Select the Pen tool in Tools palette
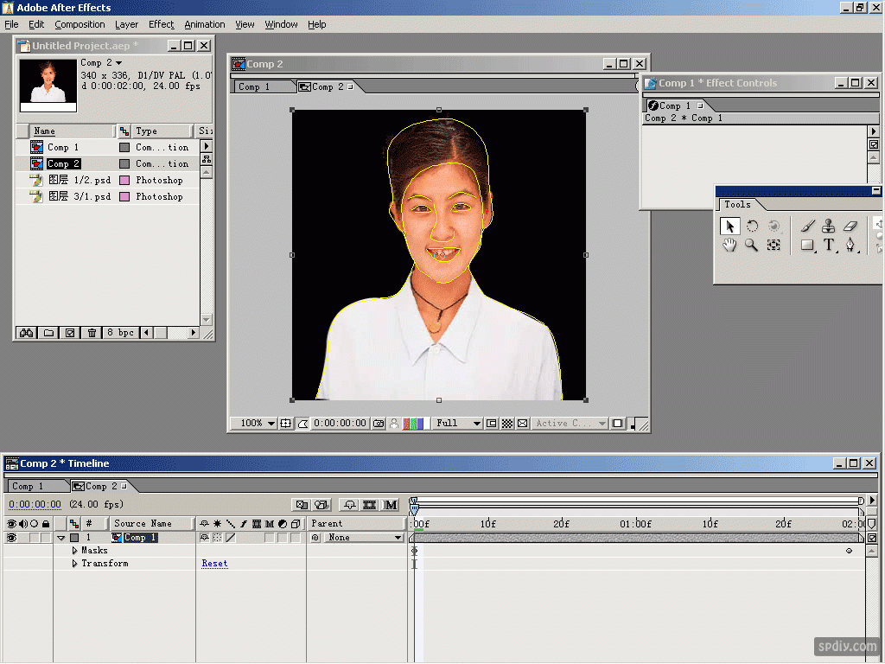This screenshot has width=885, height=664. (850, 246)
